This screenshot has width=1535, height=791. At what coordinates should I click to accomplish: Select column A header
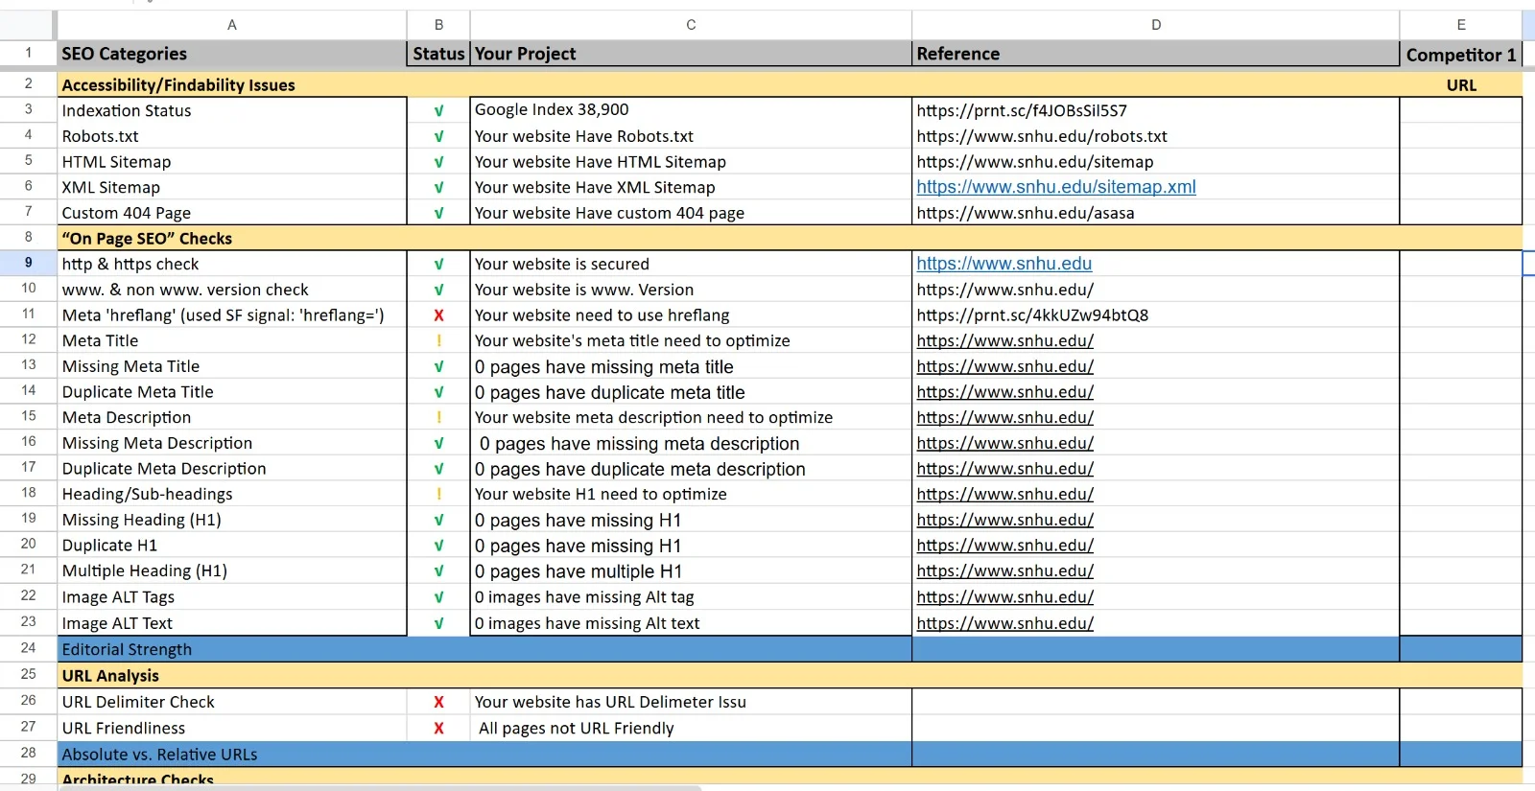(x=231, y=25)
